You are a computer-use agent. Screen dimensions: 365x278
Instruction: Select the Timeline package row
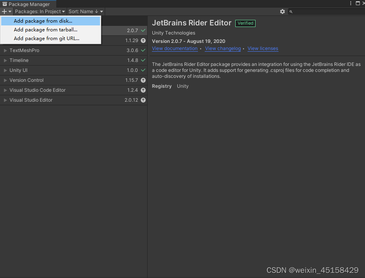click(73, 60)
